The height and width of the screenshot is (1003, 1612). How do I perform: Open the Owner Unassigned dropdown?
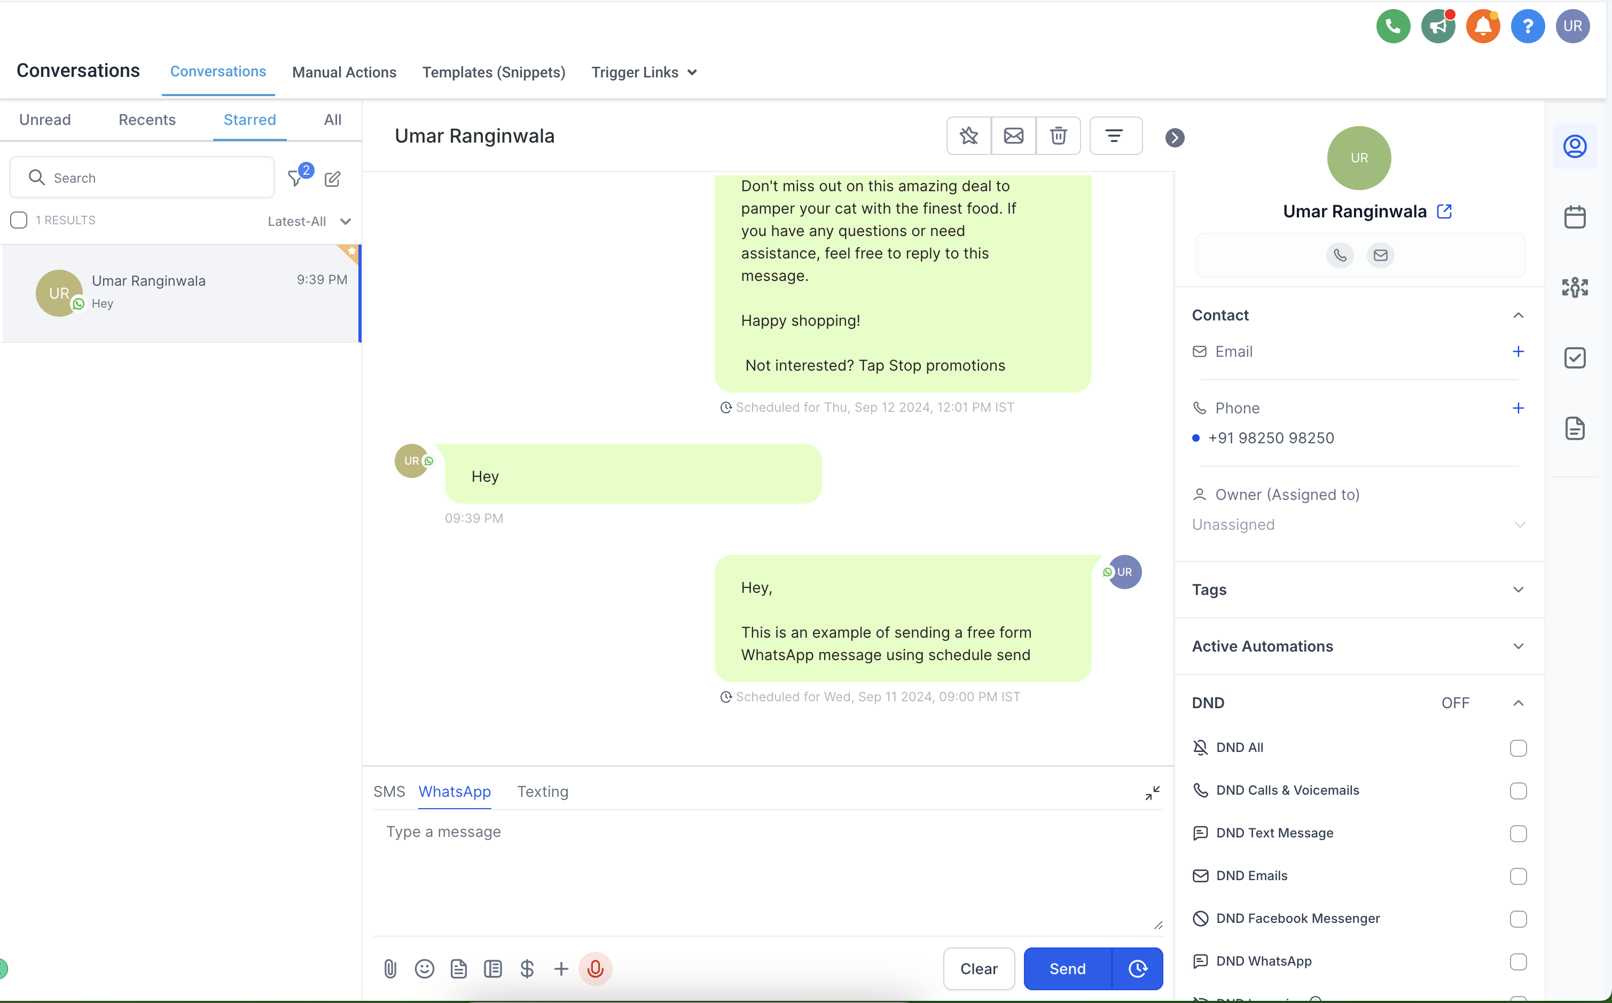click(x=1358, y=524)
